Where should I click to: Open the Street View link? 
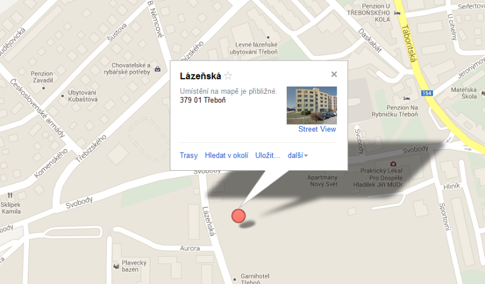(x=317, y=129)
